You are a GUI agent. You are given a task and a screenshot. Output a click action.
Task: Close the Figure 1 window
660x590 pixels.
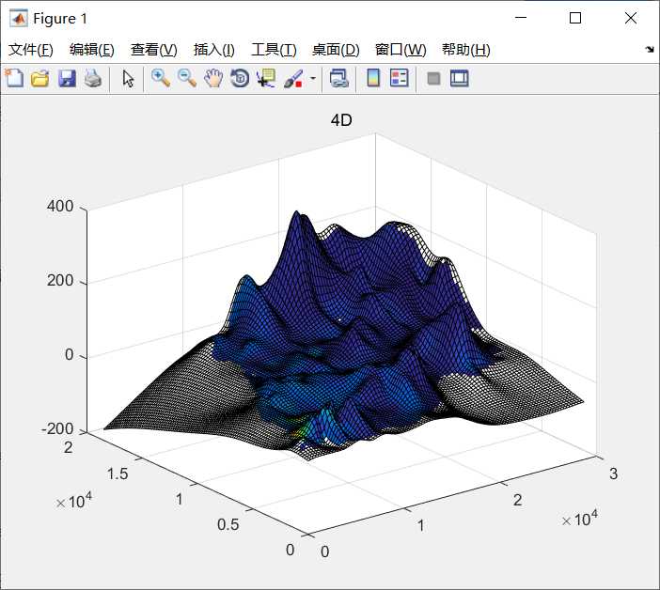[x=631, y=18]
